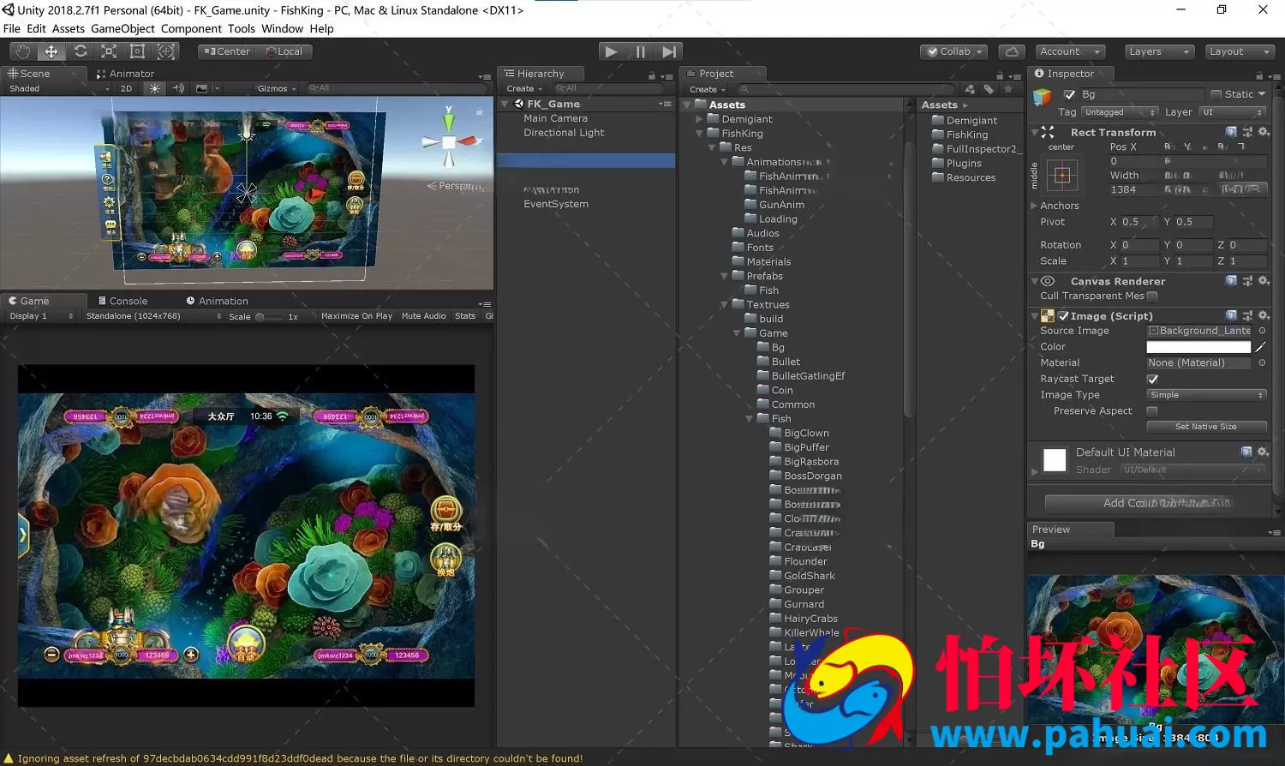This screenshot has width=1285, height=766.
Task: Start Play mode
Action: [611, 51]
